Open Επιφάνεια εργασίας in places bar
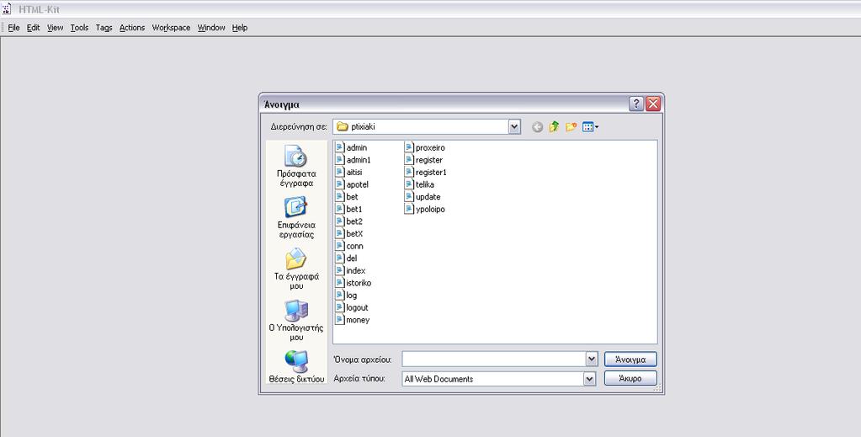861x437 pixels. click(296, 218)
